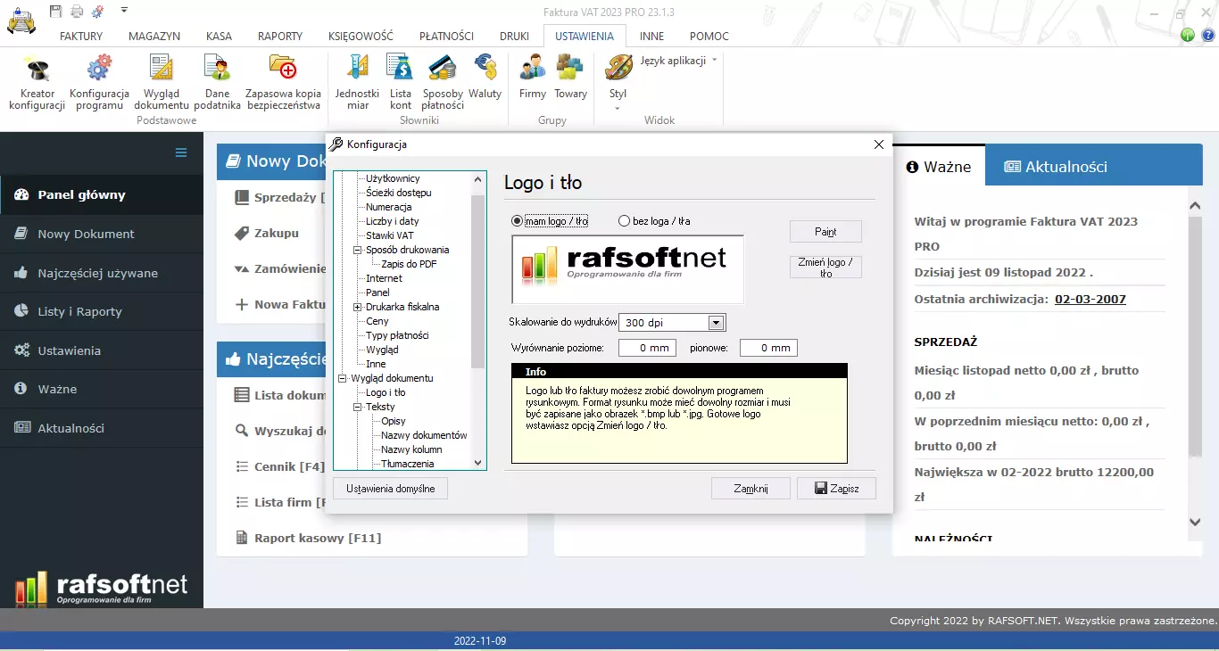This screenshot has width=1219, height=651.
Task: Select the "mam logo / tło" radio button
Action: click(x=518, y=221)
